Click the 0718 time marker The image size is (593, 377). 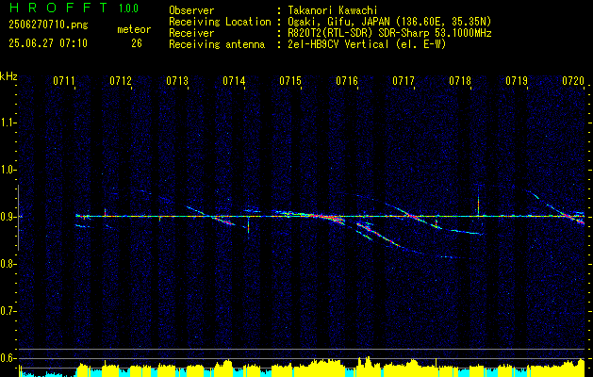tap(460, 81)
